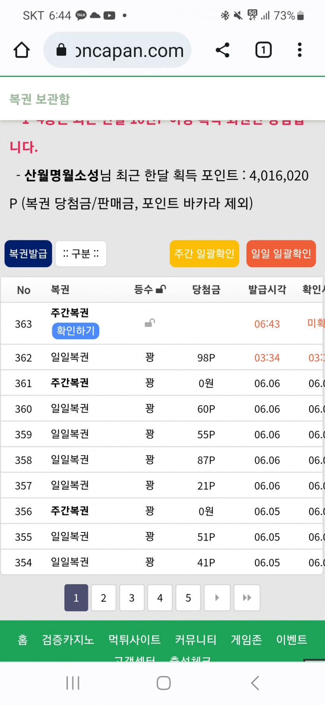Tap the padlock site security icon
Viewport: 325px width, 705px height.
61,50
